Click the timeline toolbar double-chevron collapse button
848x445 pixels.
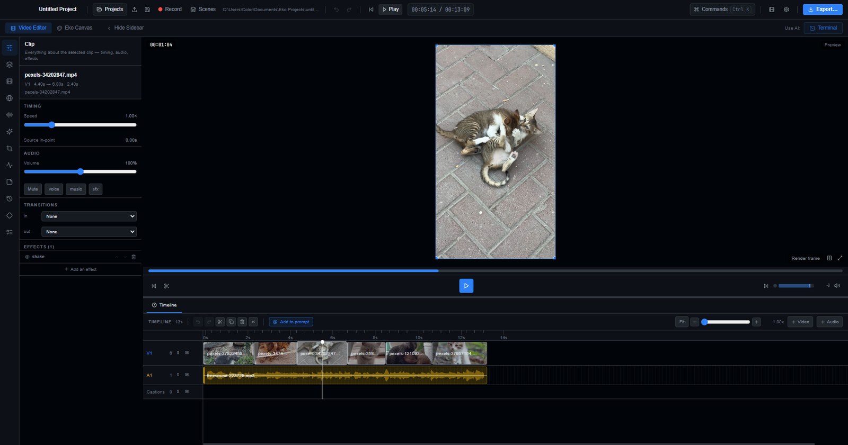pos(253,322)
